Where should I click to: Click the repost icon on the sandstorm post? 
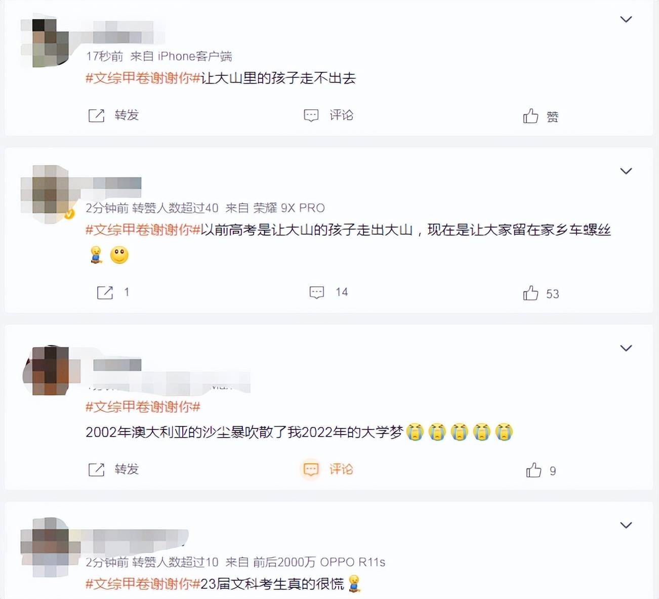pyautogui.click(x=96, y=469)
